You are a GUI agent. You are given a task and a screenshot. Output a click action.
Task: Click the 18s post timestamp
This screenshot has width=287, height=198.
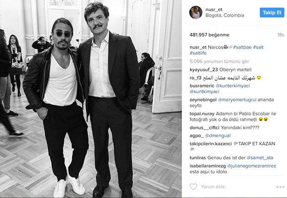[x=281, y=35]
